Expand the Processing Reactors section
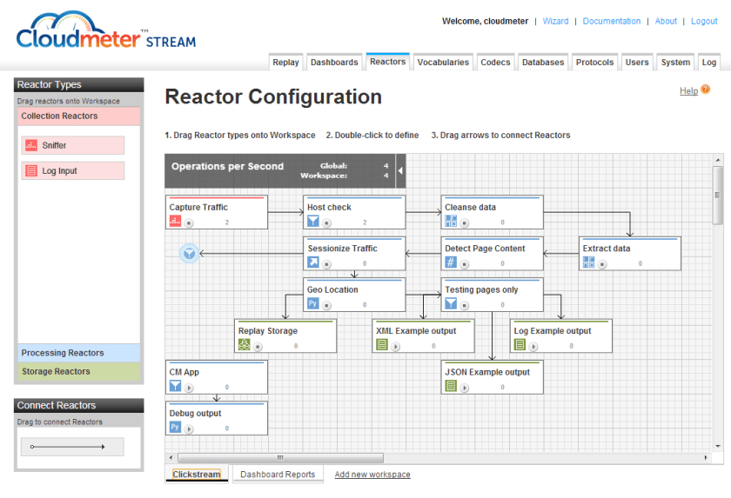 [79, 353]
